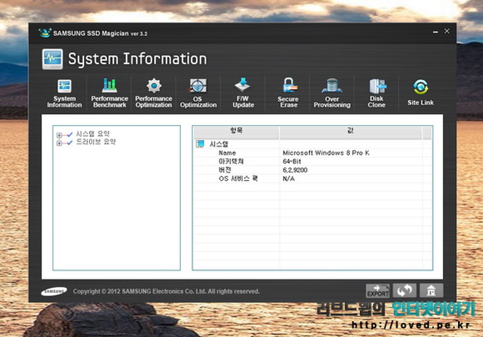
Task: Click the 시스템 group row icon
Action: 200,144
